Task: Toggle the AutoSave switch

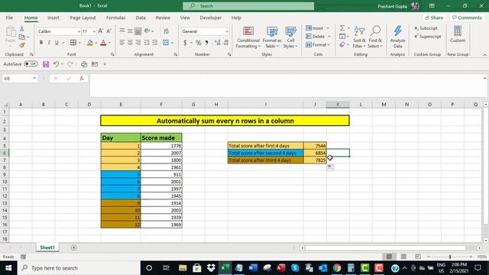Action: click(31, 64)
